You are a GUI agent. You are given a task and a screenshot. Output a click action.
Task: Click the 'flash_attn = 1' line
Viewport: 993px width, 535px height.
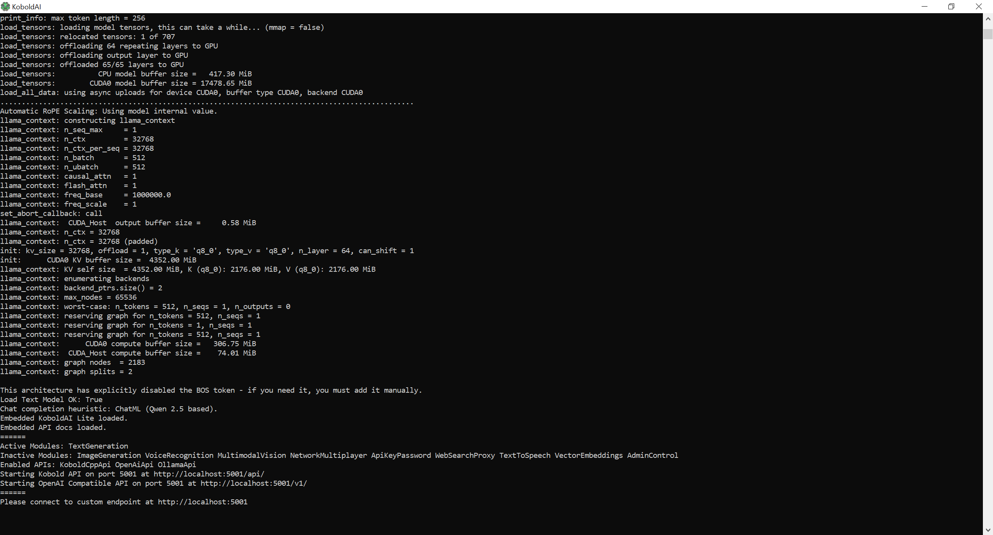pyautogui.click(x=68, y=186)
